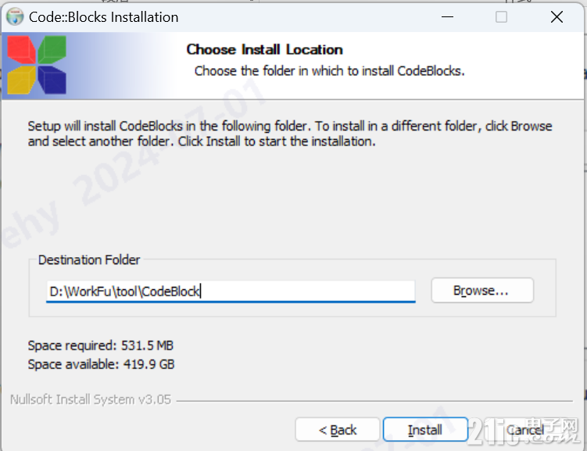The height and width of the screenshot is (451, 587).
Task: Click the setup instructions paragraph
Action: pos(290,134)
